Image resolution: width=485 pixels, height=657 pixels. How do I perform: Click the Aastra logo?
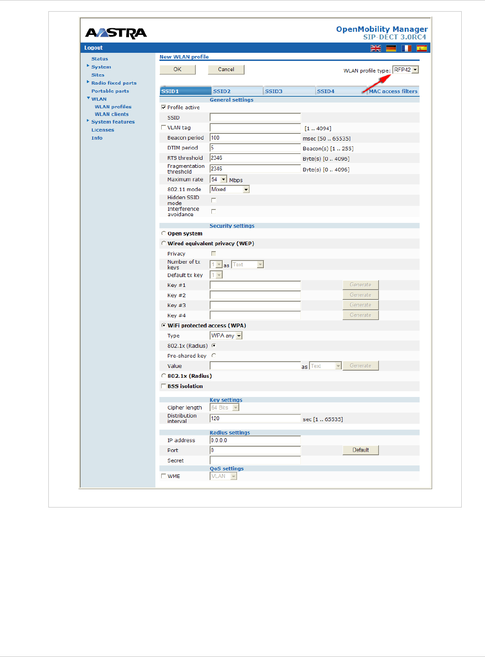tap(116, 33)
